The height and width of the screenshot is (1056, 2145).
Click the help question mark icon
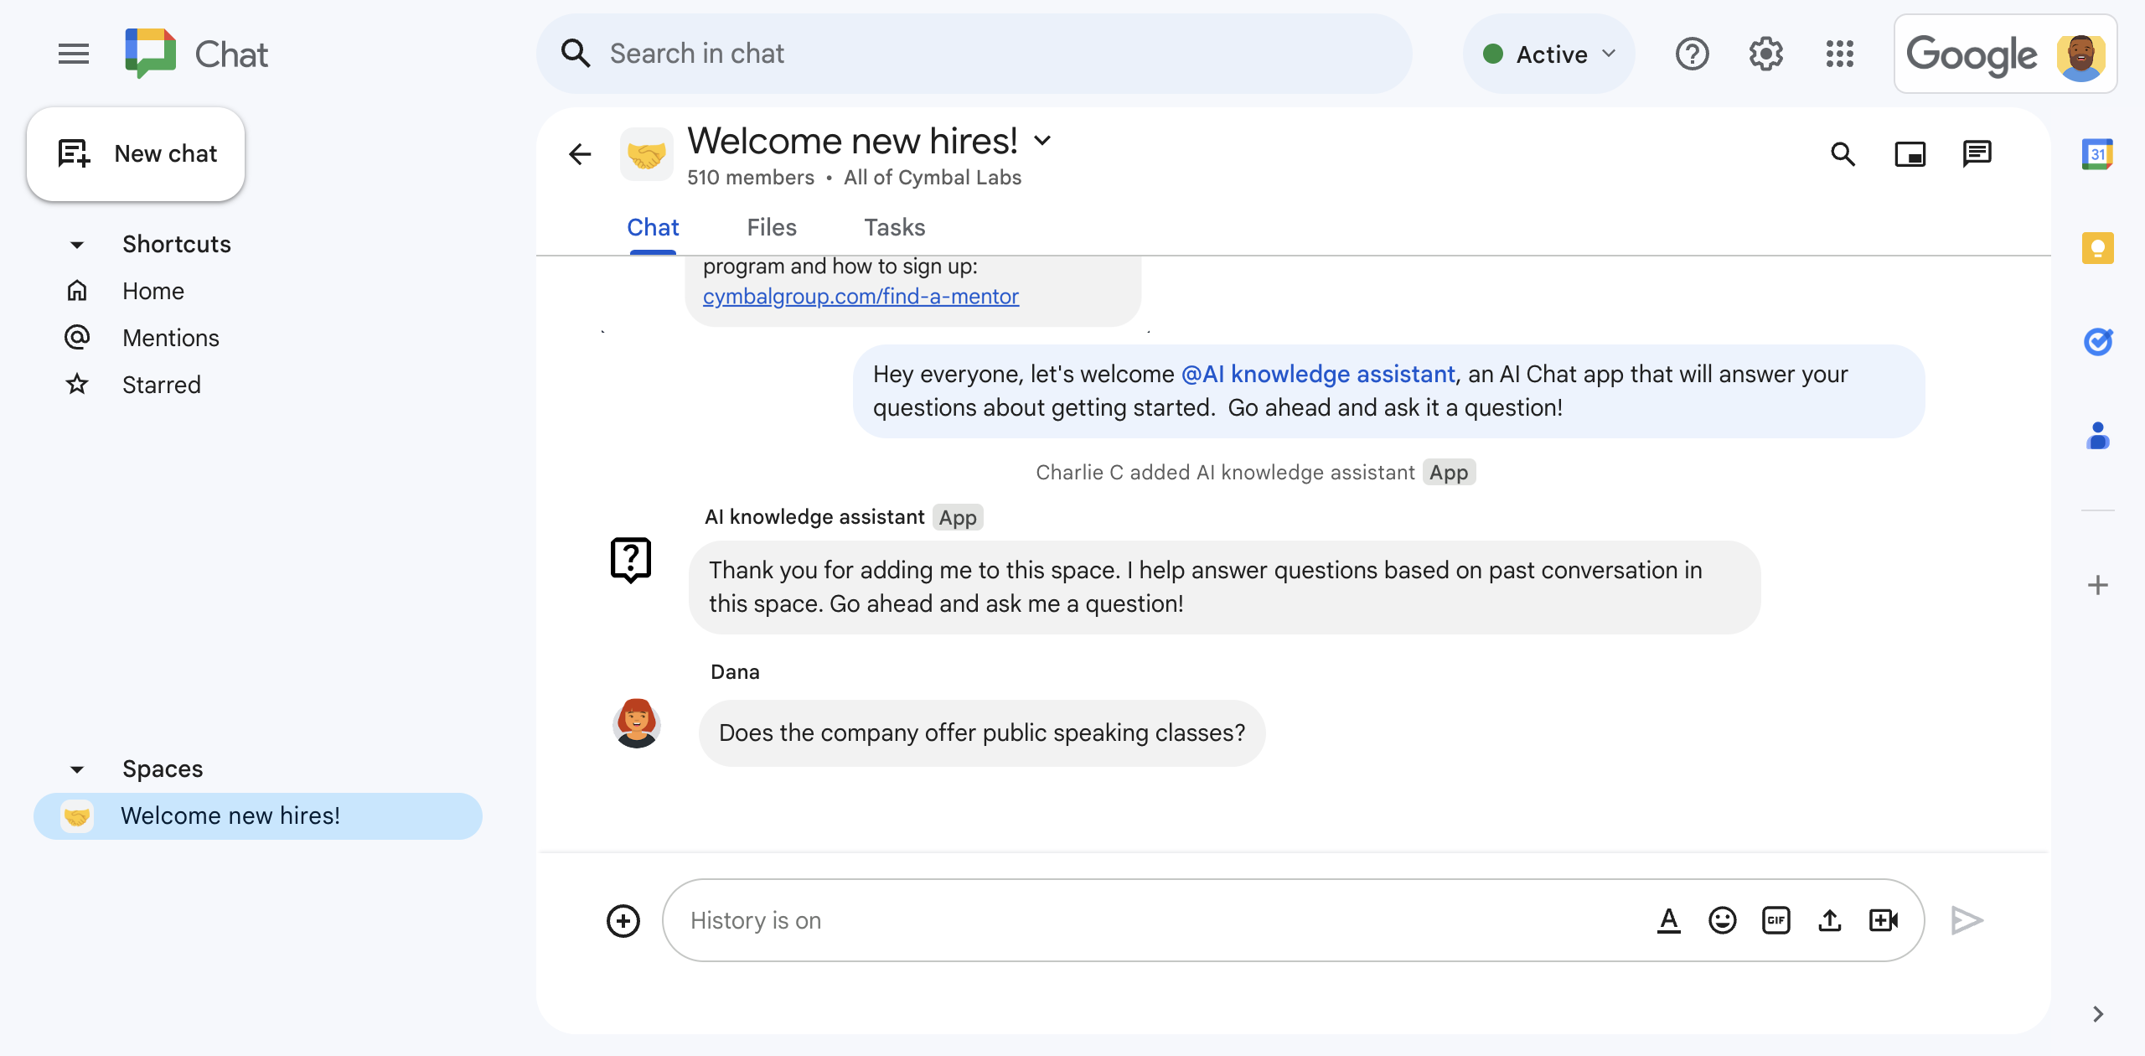tap(1693, 54)
